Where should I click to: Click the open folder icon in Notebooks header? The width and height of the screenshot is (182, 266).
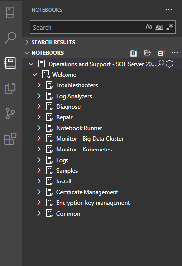tap(148, 53)
